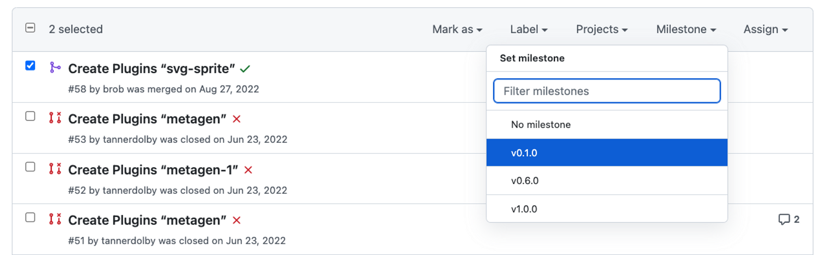This screenshot has width=830, height=255.
Task: Select the checkbox for metagen-1 pull request
Action: [x=30, y=167]
